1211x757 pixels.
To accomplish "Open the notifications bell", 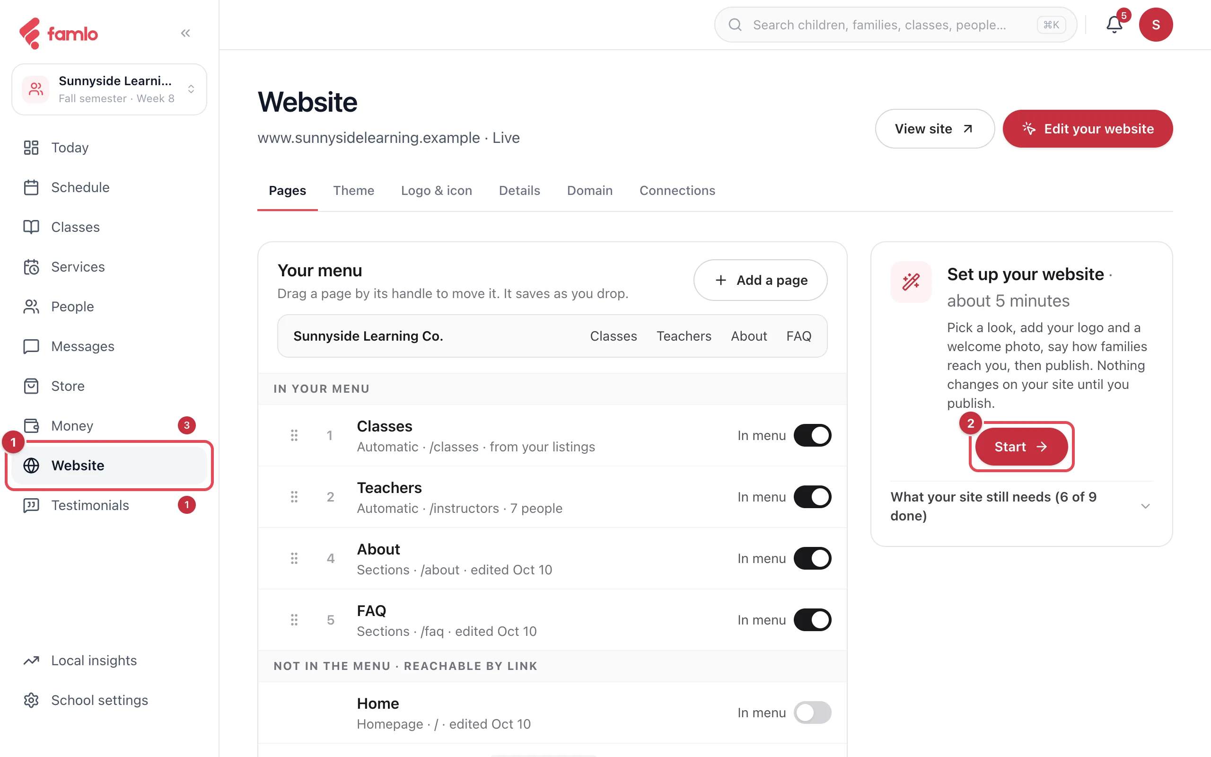I will click(x=1114, y=25).
